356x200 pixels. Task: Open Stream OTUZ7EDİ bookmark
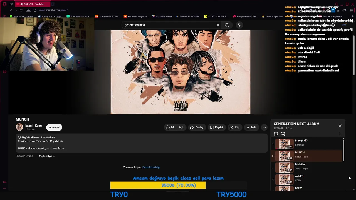pos(107,16)
